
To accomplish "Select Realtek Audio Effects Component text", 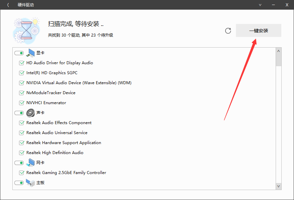I will (x=59, y=123).
